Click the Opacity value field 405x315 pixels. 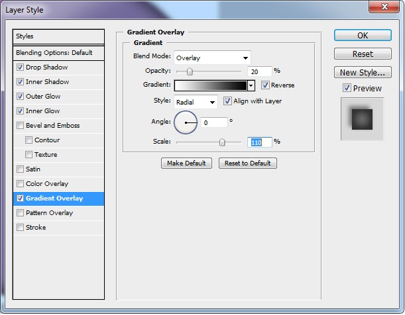(x=260, y=71)
